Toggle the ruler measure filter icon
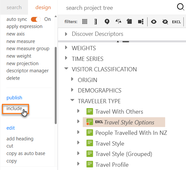Viewport: 186px width, 170px height. point(96,21)
